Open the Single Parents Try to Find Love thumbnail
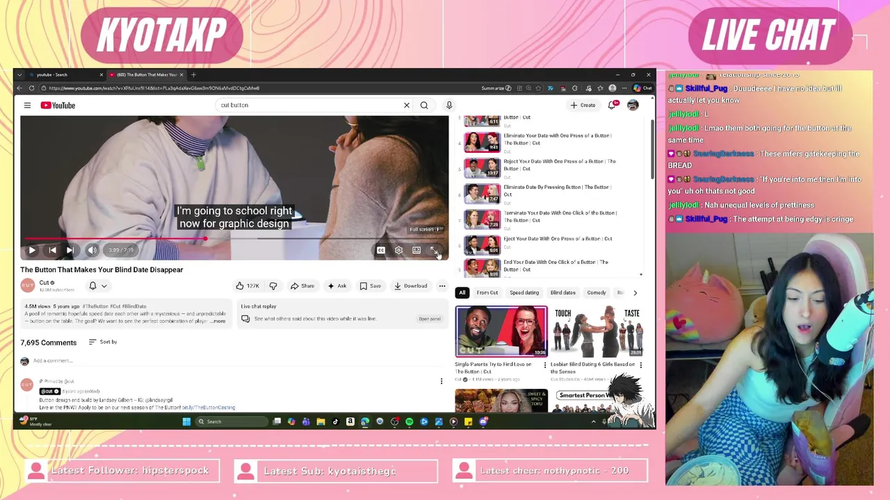 pyautogui.click(x=501, y=331)
